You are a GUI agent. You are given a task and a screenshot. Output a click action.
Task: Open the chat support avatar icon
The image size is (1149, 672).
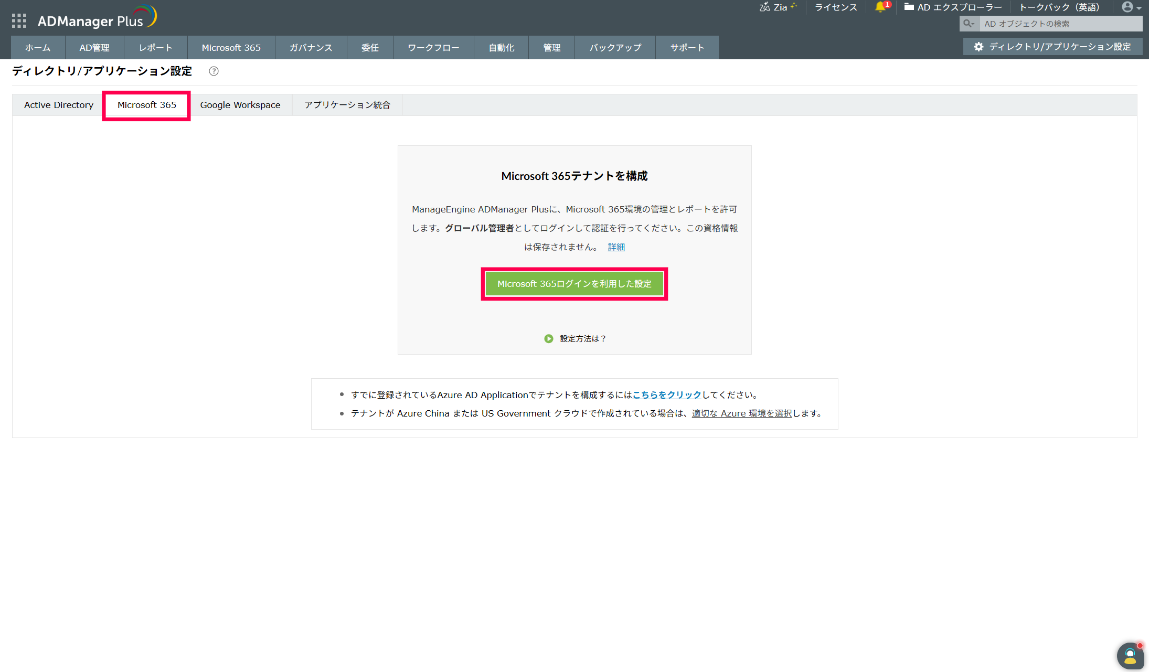pyautogui.click(x=1130, y=655)
